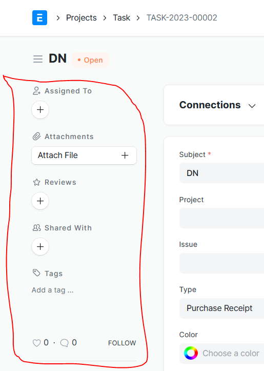Toggle the sidebar hamburger menu icon
The width and height of the screenshot is (264, 371).
38,59
